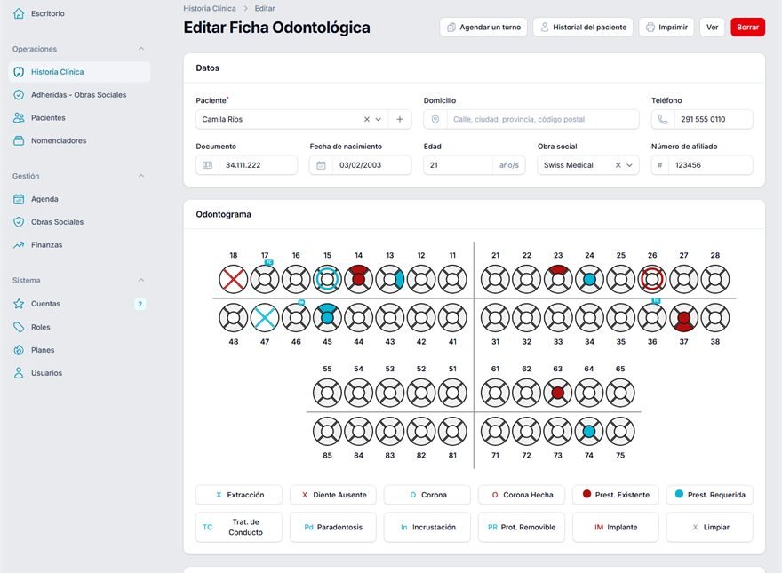Collapse the Operaciones sidebar section
Viewport: 782px width, 573px height.
(x=141, y=49)
